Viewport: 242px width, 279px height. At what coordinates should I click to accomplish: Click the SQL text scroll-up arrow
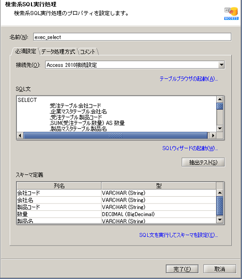(220, 99)
